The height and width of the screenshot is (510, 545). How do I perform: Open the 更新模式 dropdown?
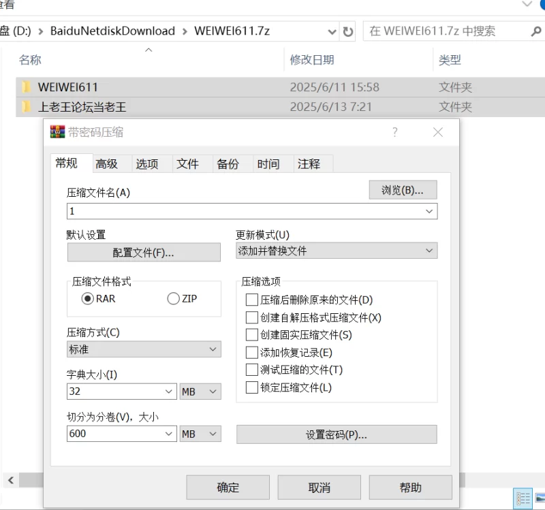click(x=337, y=251)
